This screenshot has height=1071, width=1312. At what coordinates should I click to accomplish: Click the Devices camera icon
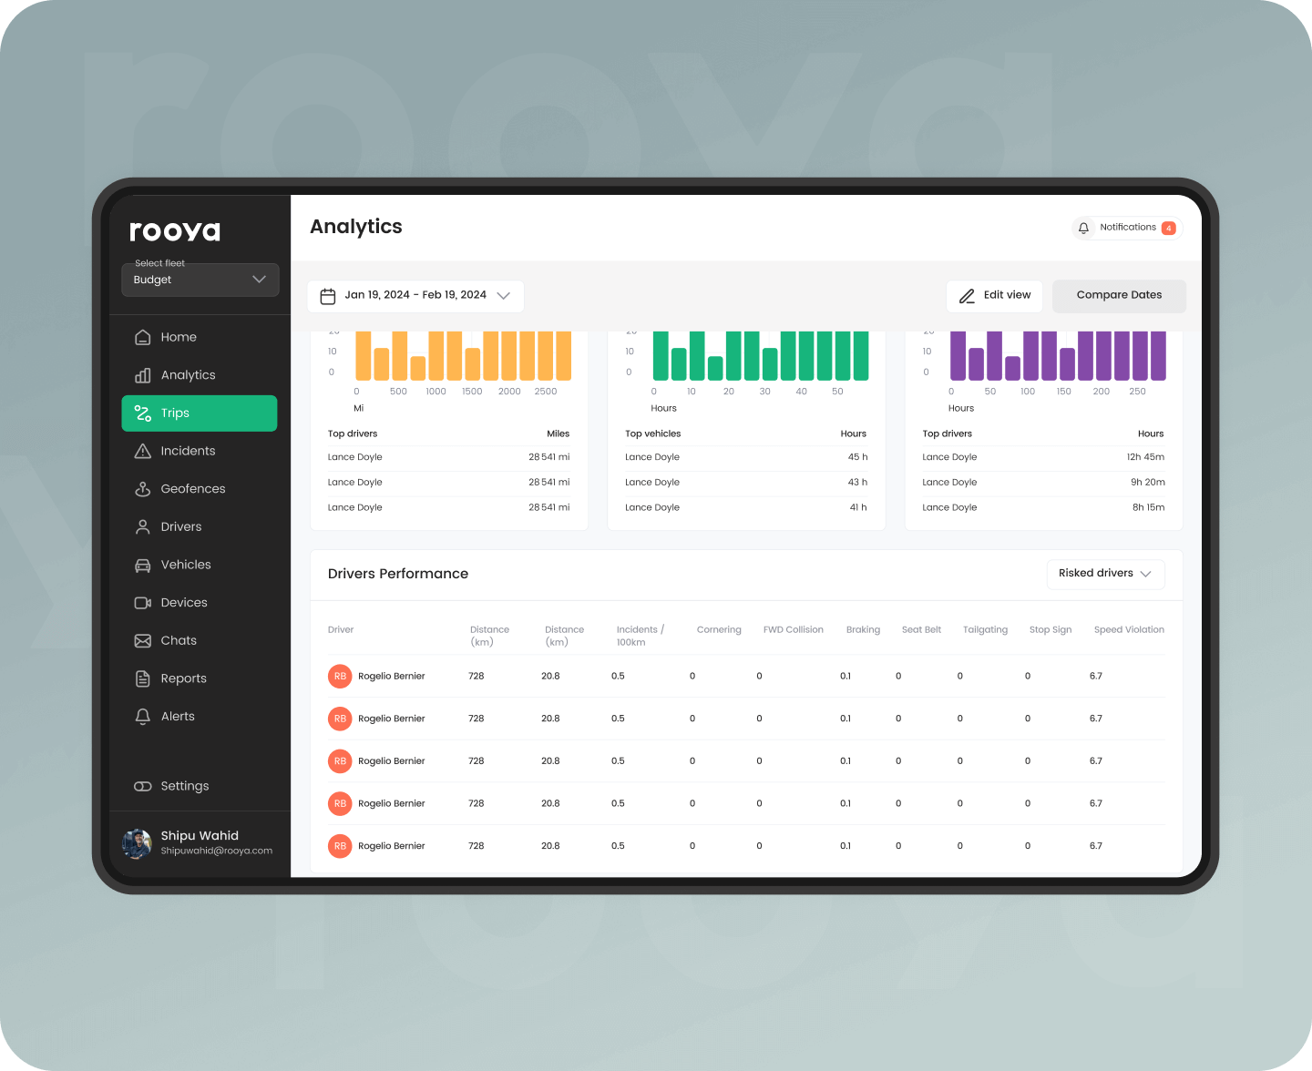click(x=143, y=603)
